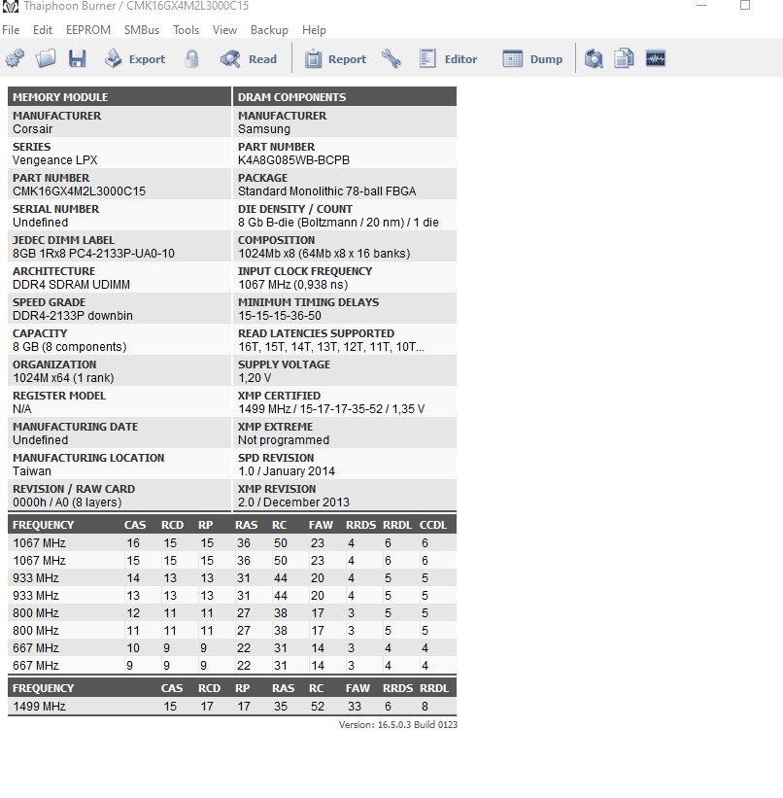Image resolution: width=783 pixels, height=798 pixels.
Task: Click the 8 Gb B-die density value
Action: [338, 223]
